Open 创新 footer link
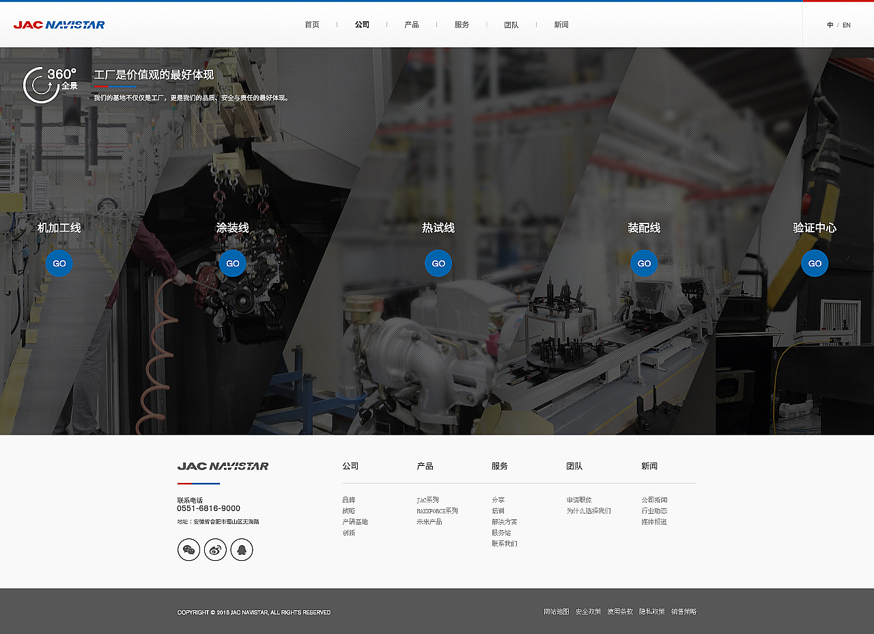This screenshot has height=634, width=874. pos(349,533)
